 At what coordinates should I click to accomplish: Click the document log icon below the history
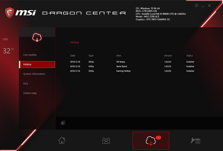point(63,123)
